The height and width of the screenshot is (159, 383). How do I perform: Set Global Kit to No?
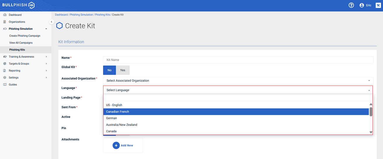tap(109, 70)
